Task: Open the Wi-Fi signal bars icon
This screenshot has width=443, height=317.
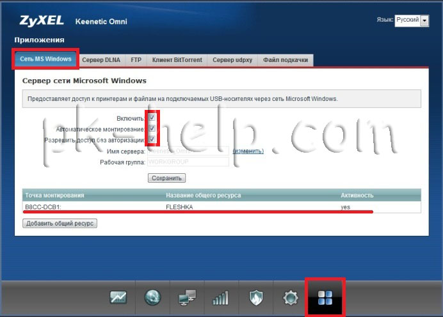Action: point(221,298)
